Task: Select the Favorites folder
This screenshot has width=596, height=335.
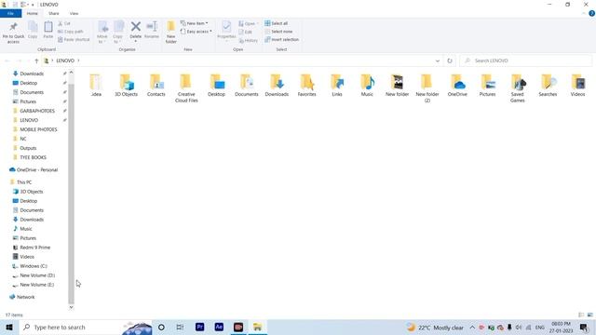Action: [306, 85]
